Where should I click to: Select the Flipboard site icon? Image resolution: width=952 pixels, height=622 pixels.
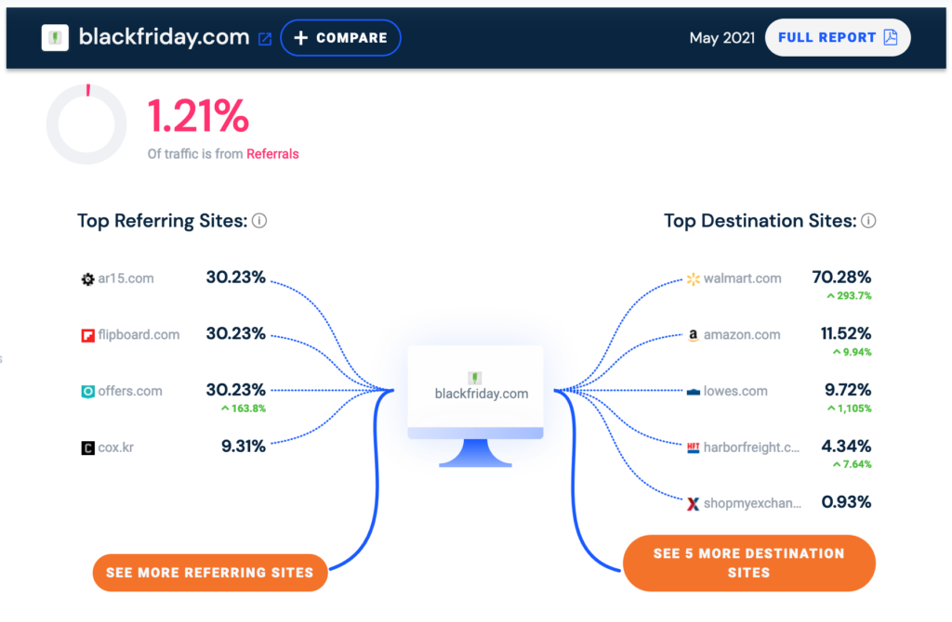[88, 334]
